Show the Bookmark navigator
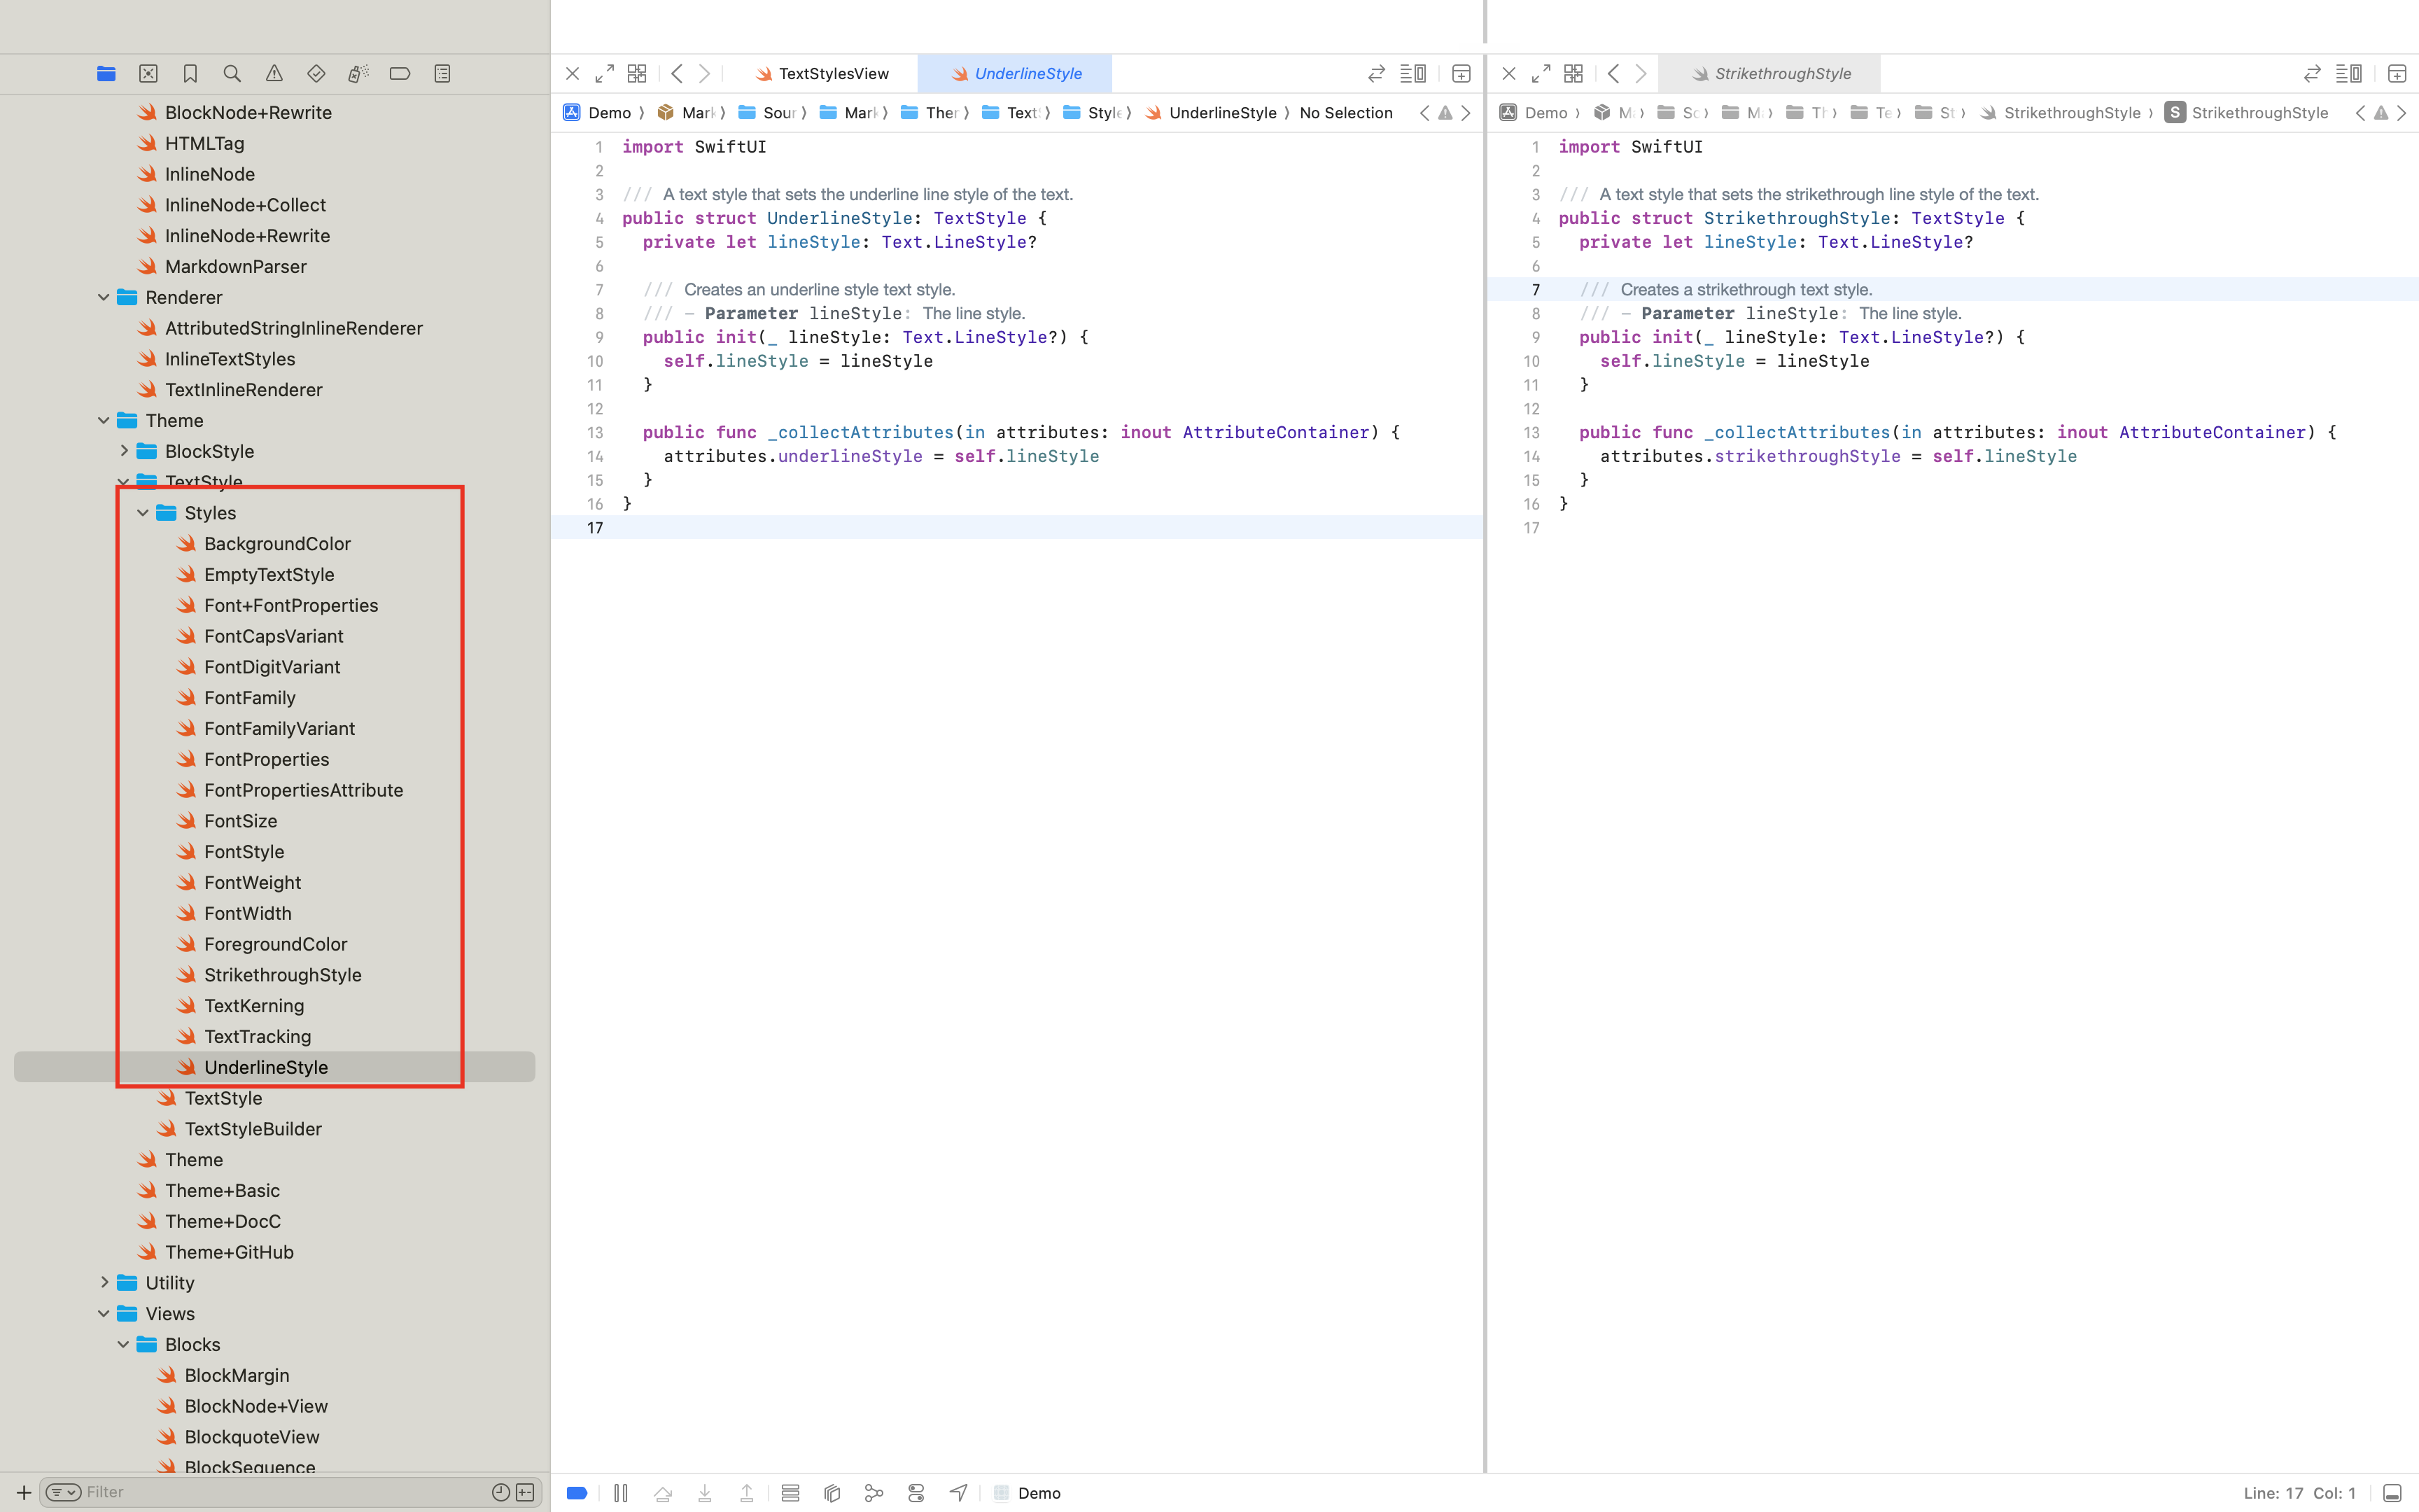The image size is (2419, 1512). tap(190, 73)
